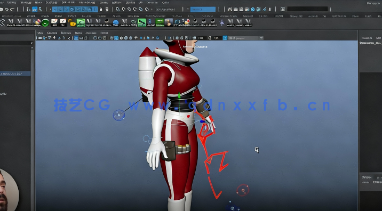Screen dimensions: 382x211
Task: Click the shelf scroll left arrow
Action: [x=2, y=23]
